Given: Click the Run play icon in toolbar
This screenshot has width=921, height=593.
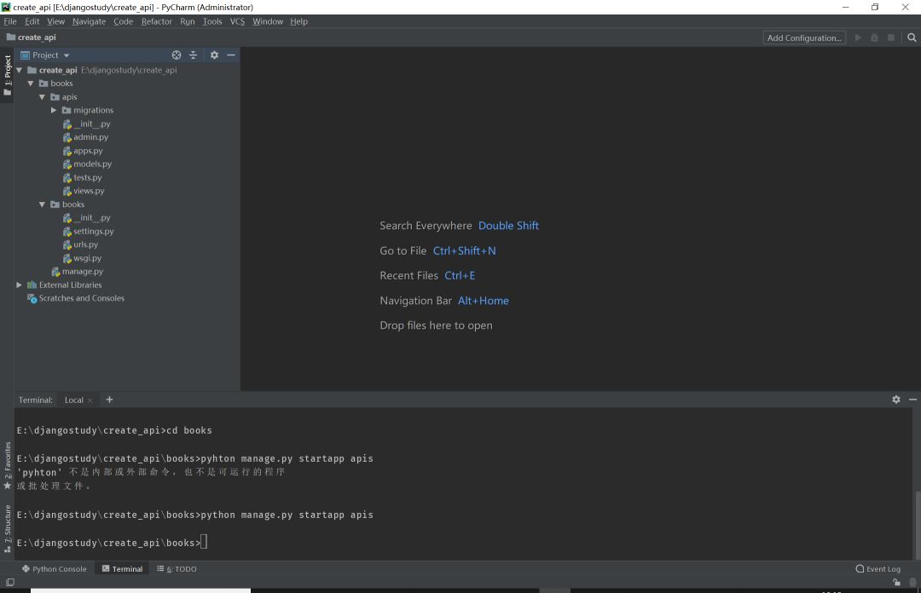Looking at the screenshot, I should click(858, 37).
